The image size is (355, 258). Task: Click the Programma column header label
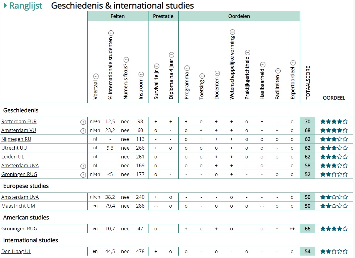click(x=186, y=86)
